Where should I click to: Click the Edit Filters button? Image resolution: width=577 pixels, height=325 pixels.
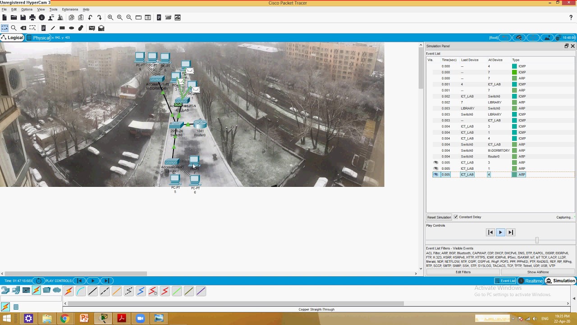click(x=463, y=272)
